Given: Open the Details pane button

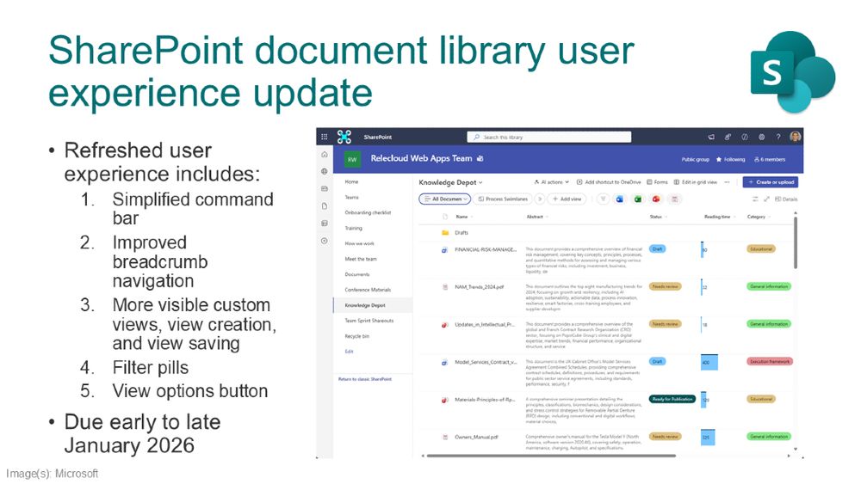Looking at the screenshot, I should click(x=786, y=199).
